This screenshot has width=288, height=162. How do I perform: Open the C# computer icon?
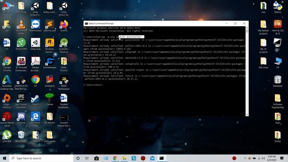(278, 63)
